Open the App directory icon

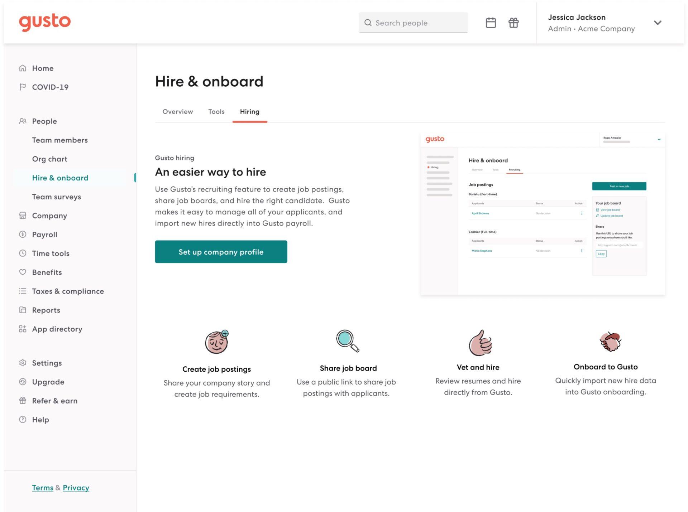point(22,328)
